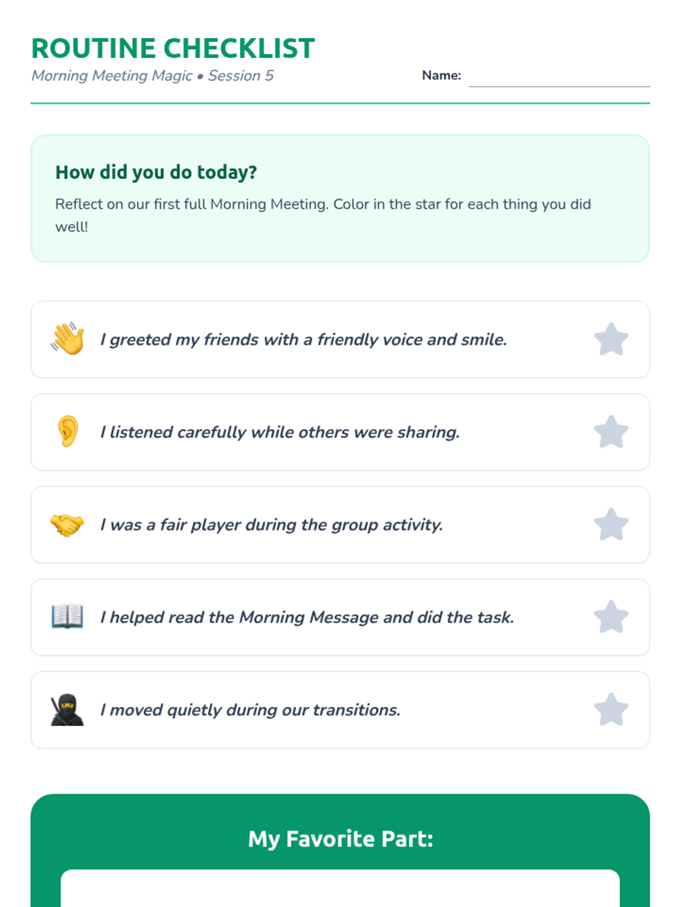Toggle the star for fair player
The width and height of the screenshot is (680, 907).
pos(611,524)
